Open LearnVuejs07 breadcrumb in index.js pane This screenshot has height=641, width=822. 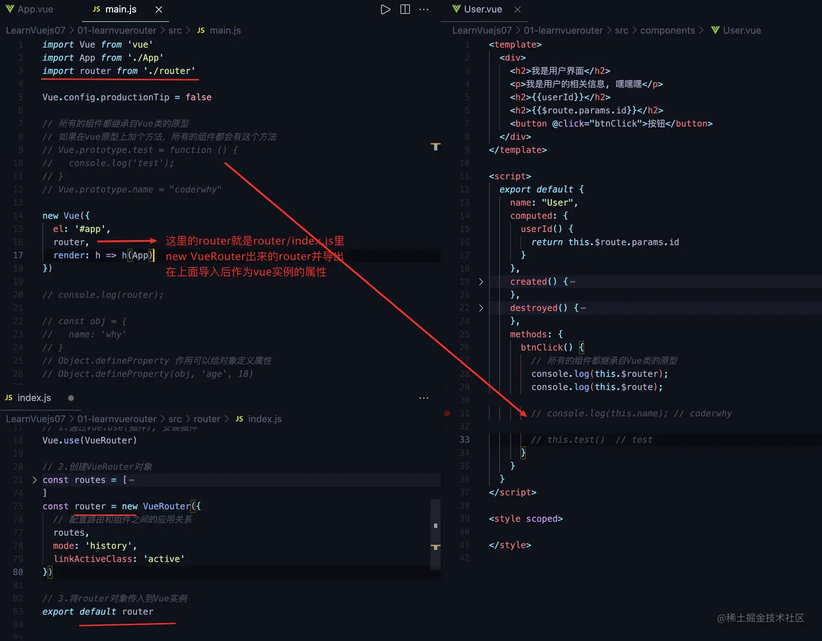(35, 419)
